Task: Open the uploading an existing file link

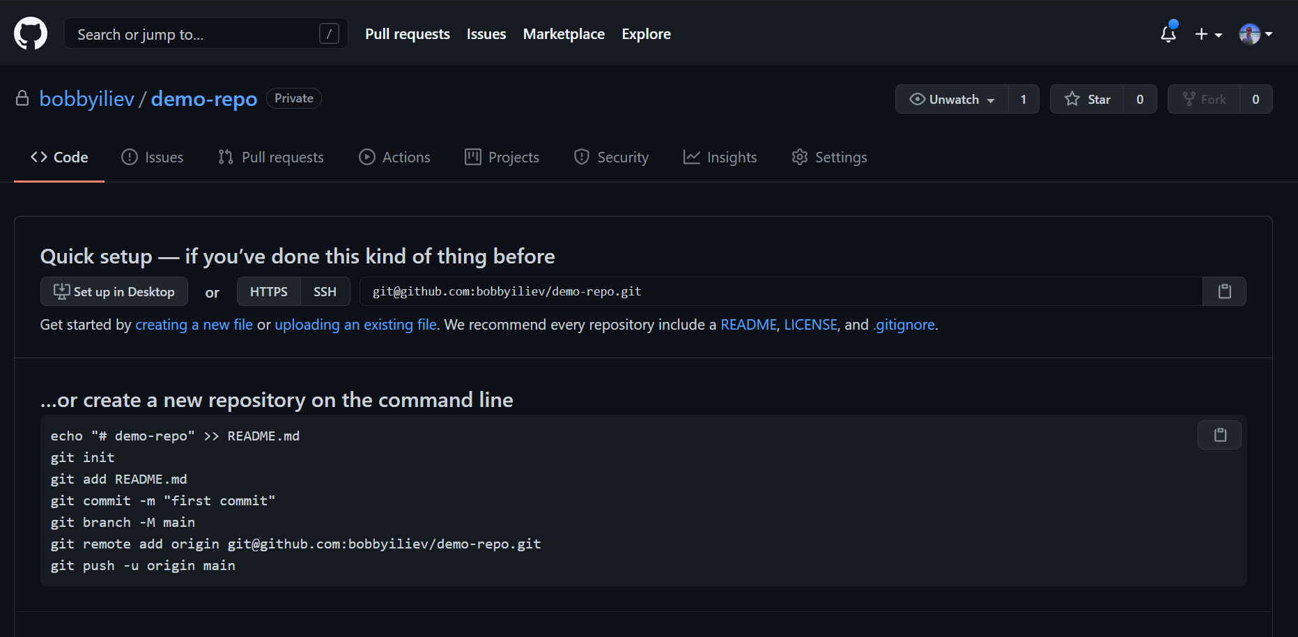Action: (x=356, y=325)
